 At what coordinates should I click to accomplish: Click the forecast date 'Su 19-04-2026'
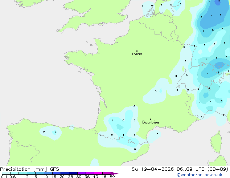pos(153,169)
